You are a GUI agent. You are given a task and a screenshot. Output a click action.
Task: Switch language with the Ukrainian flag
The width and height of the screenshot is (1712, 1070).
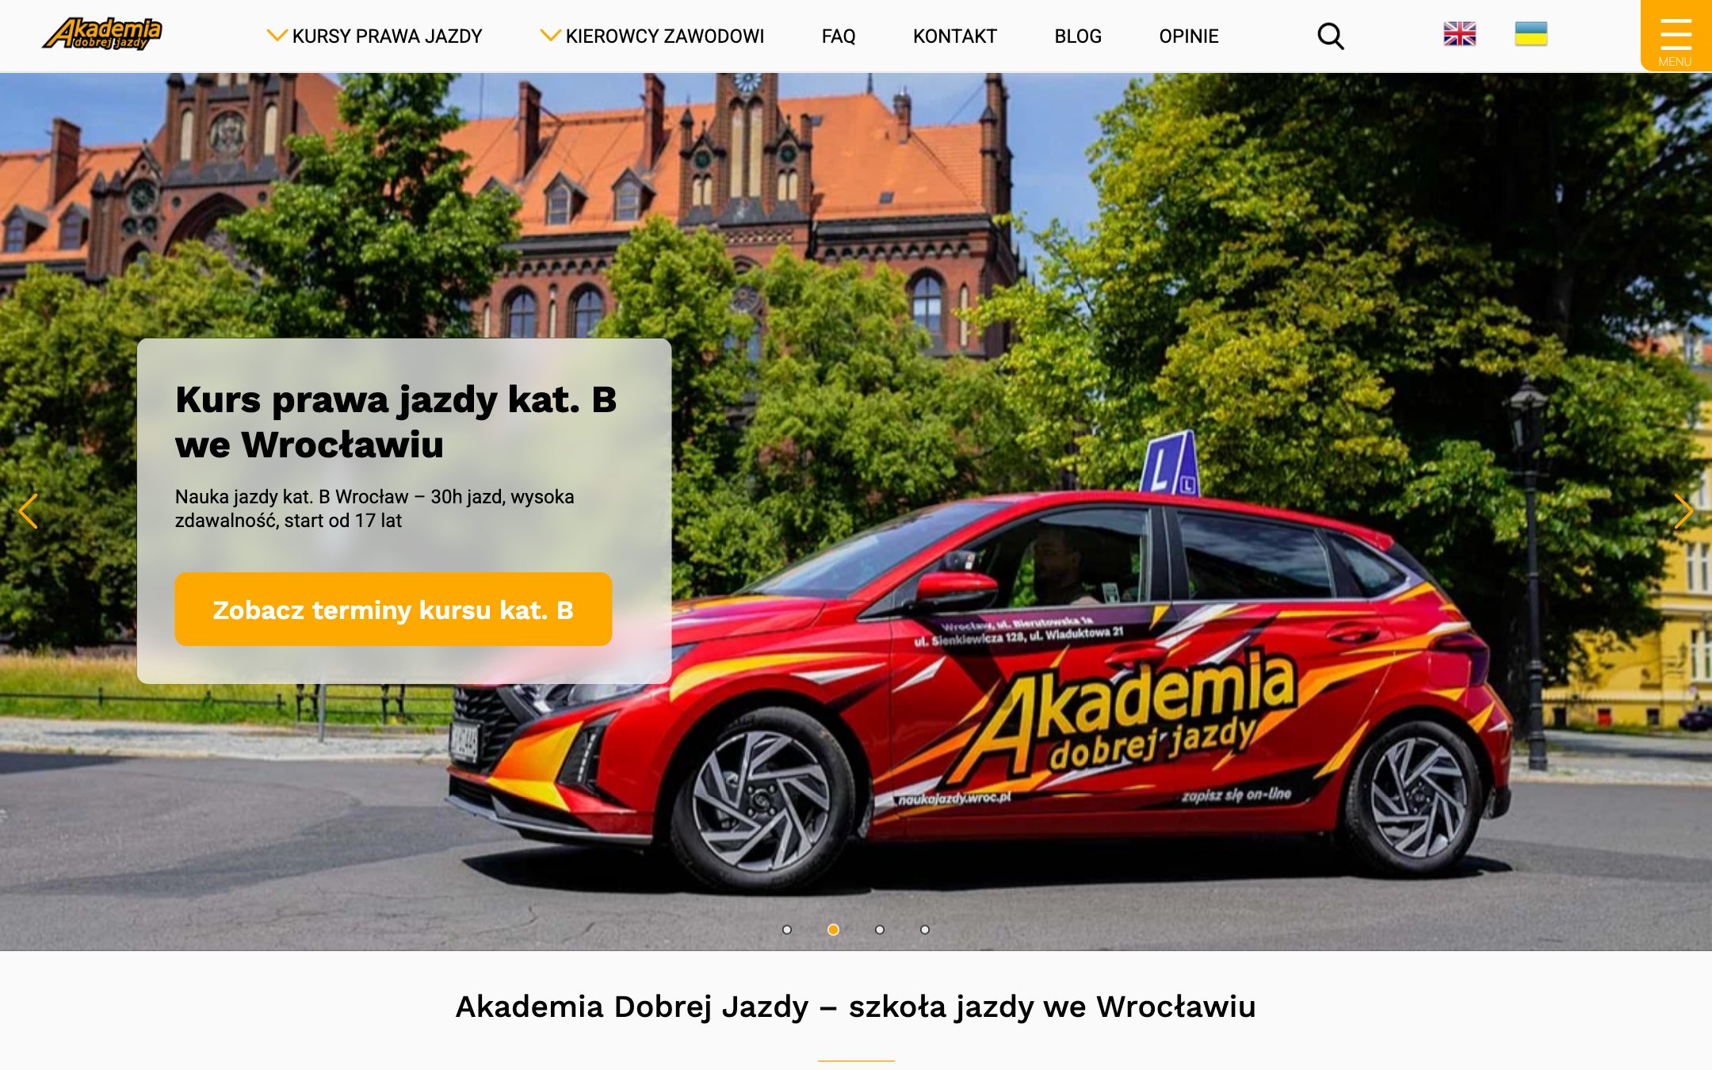[x=1530, y=34]
